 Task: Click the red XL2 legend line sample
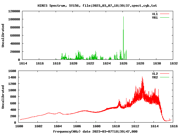pos(164,74)
